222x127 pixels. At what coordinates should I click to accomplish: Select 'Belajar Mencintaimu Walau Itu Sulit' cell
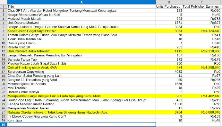[82, 15]
